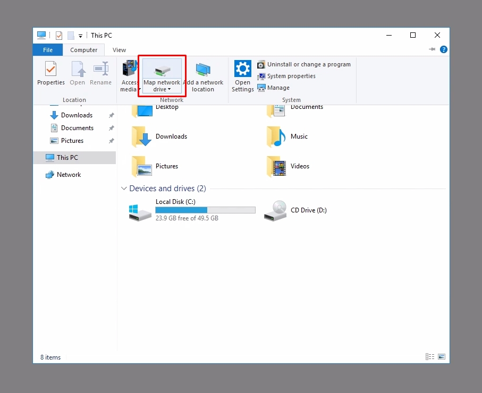
Task: Select the Documents folder in the main pane
Action: (295, 110)
